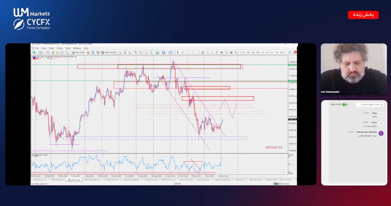Select the ellipse drawing tool
The width and height of the screenshot is (391, 206).
tap(231, 52)
